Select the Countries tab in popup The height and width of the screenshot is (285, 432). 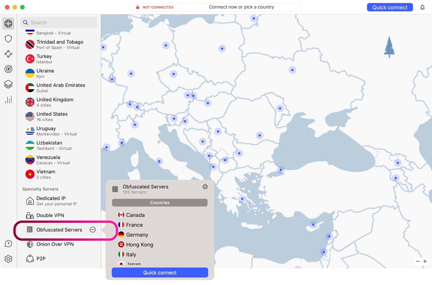click(x=160, y=203)
